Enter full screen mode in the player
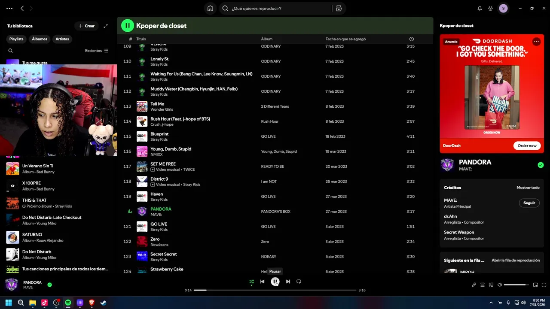This screenshot has height=309, width=550. 544,285
